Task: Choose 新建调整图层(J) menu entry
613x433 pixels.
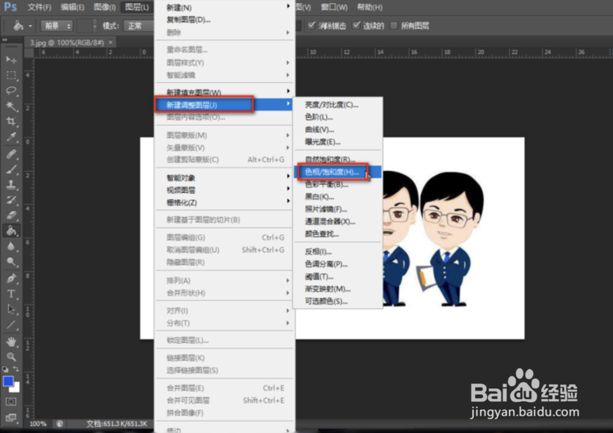Action: [x=224, y=105]
